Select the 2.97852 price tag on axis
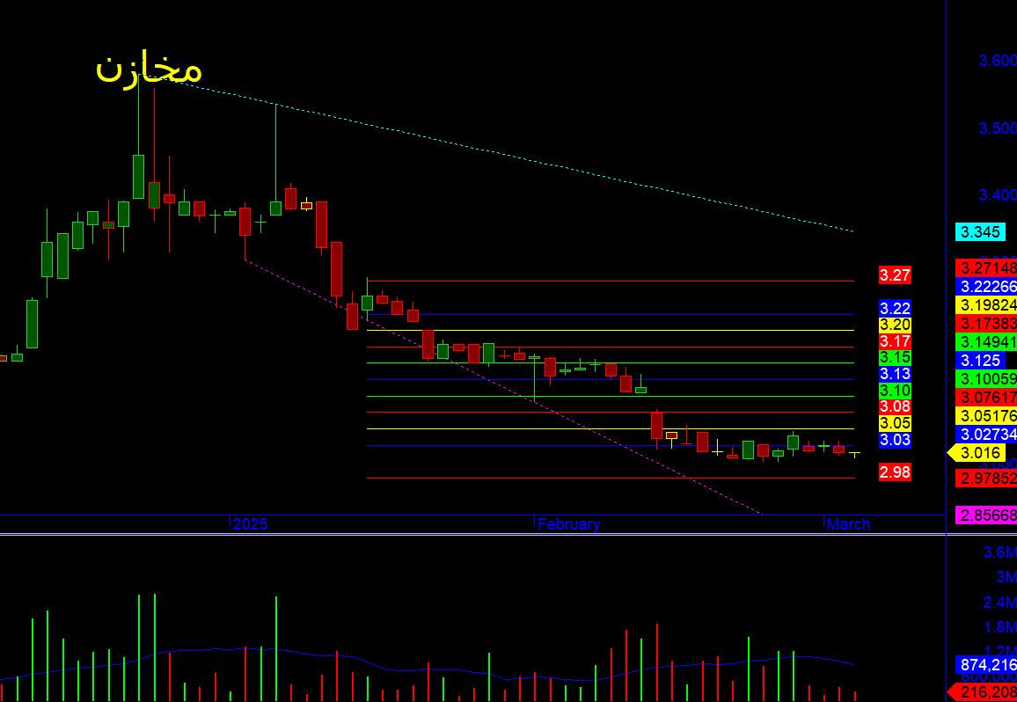1017x702 pixels. coord(986,479)
